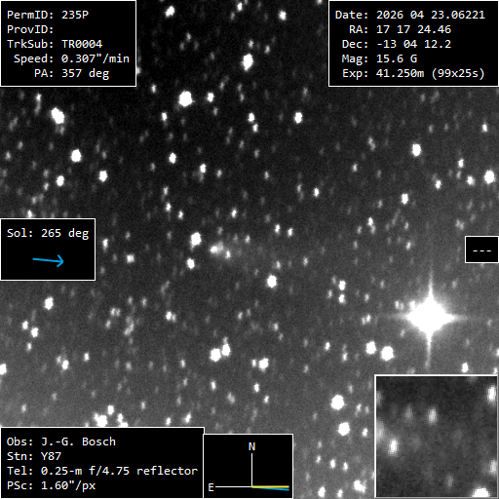Click the PA 357 deg value

(86, 73)
